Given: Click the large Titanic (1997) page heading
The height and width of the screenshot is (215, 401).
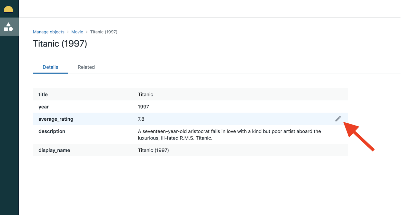Looking at the screenshot, I should click(x=60, y=44).
